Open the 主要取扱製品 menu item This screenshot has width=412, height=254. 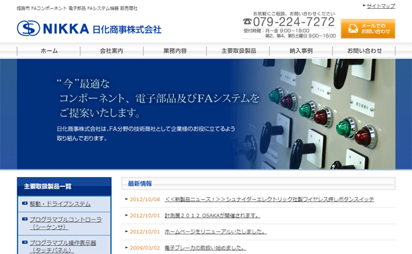[x=238, y=51]
